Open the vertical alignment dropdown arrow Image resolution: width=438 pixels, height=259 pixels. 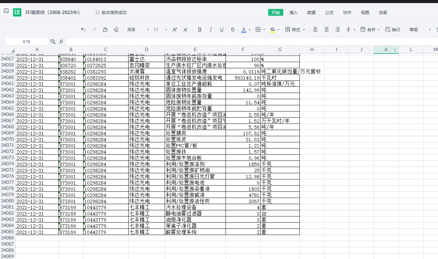tap(354, 30)
